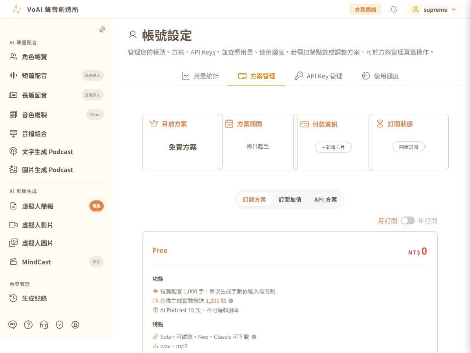Viewport: 471px width, 353px height.
Task: Click the 訂閱狀態 hourglass icon
Action: click(x=380, y=124)
